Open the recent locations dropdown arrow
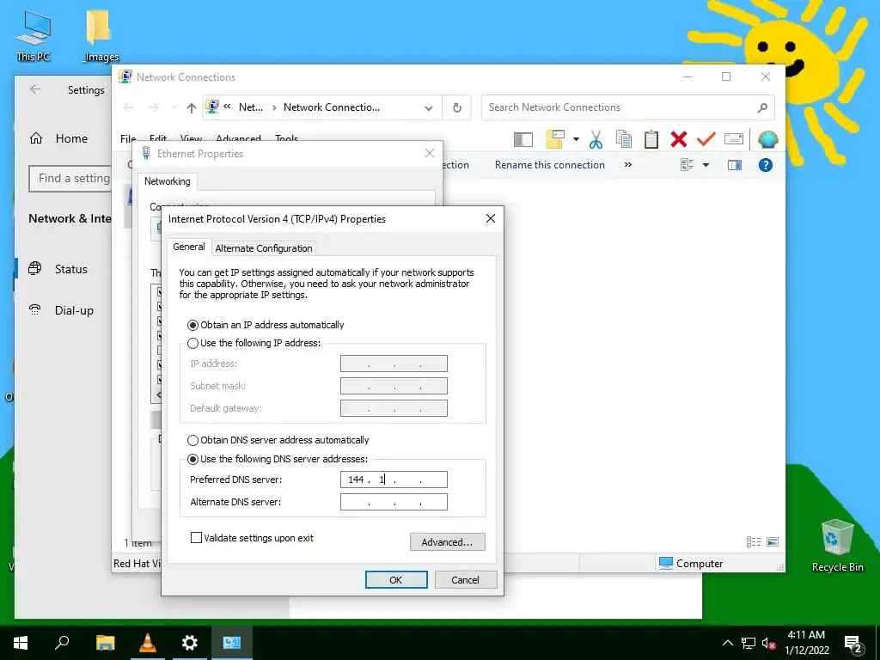 174,107
